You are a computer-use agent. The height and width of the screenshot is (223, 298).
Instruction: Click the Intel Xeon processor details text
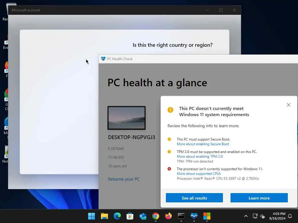click(218, 179)
